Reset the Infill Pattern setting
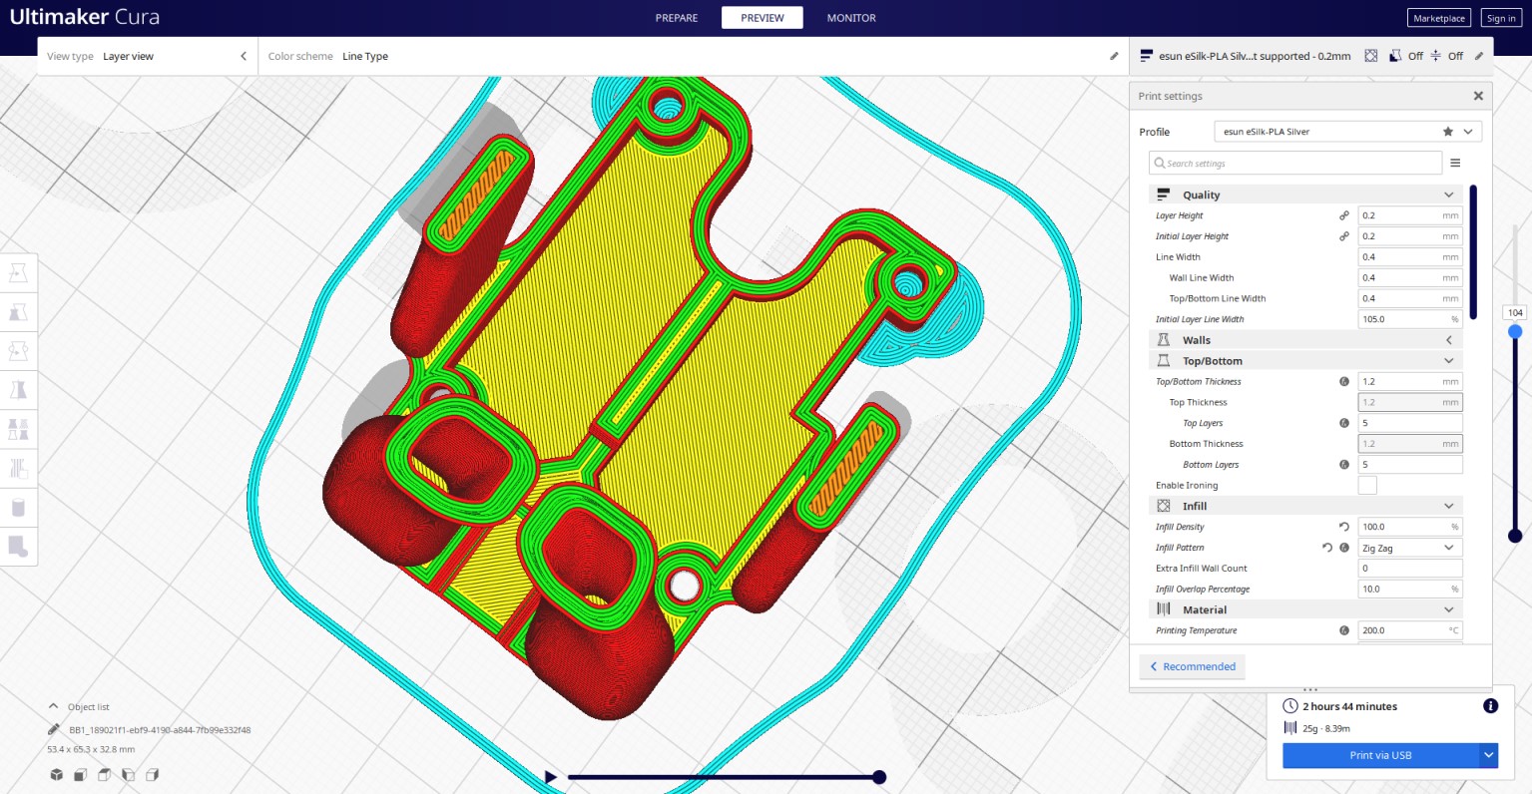Viewport: 1532px width, 794px height. 1327,548
